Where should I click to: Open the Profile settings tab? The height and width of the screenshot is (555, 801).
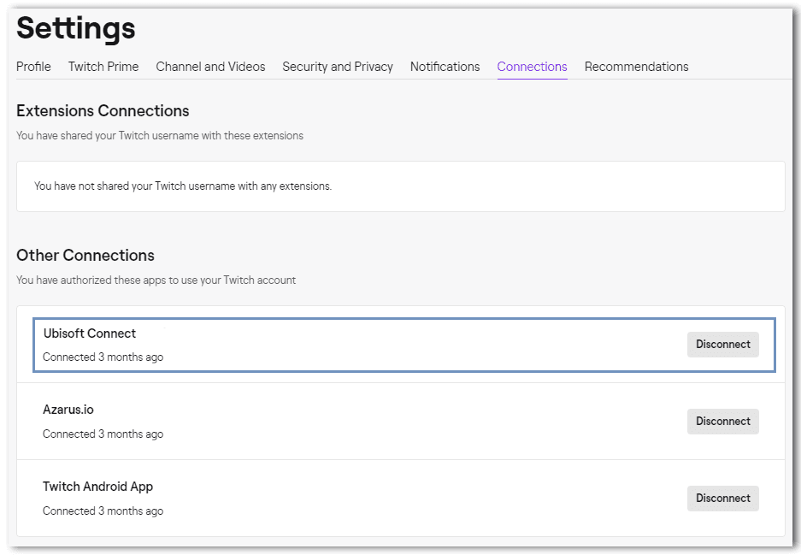coord(33,67)
